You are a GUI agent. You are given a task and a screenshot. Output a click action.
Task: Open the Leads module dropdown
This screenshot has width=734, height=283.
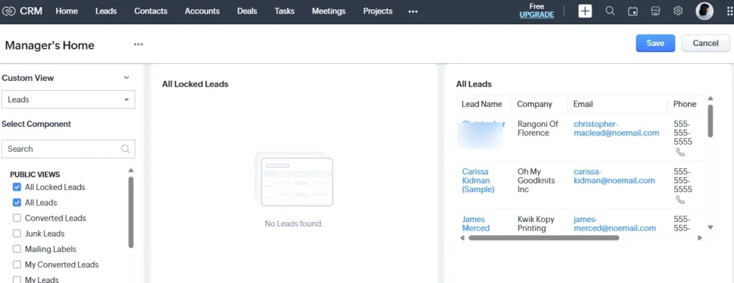click(x=68, y=100)
